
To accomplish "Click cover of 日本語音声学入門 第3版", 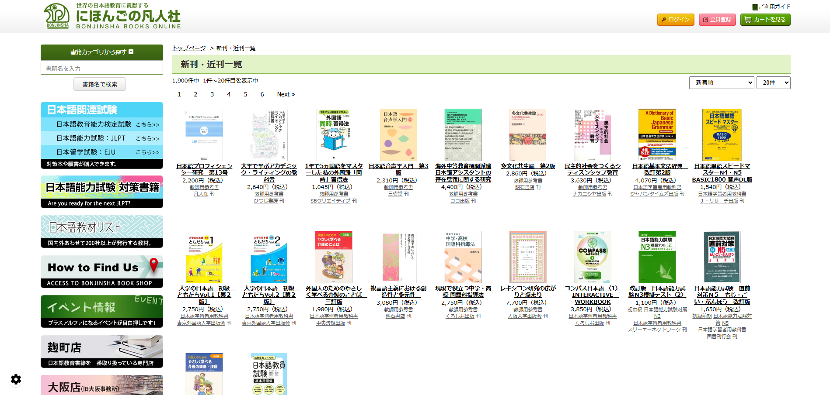I will click(398, 135).
